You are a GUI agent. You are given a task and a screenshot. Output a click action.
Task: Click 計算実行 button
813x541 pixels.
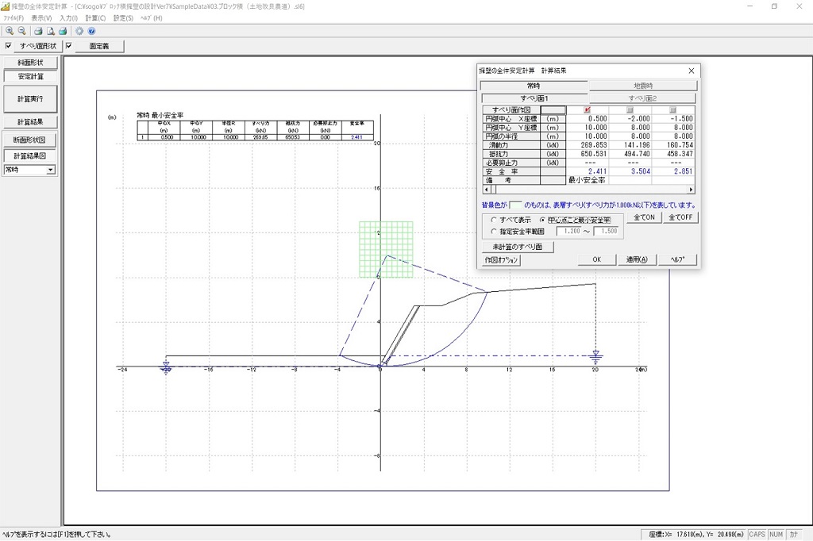click(x=31, y=98)
